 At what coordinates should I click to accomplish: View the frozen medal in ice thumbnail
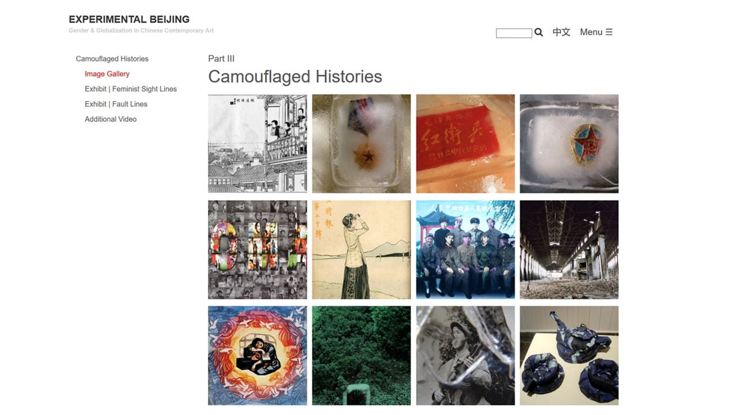(362, 144)
